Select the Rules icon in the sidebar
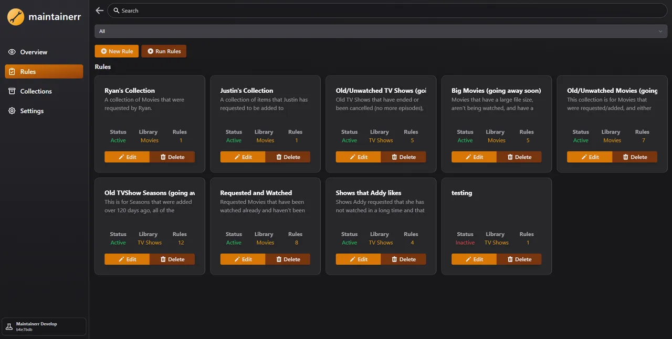 (x=12, y=71)
